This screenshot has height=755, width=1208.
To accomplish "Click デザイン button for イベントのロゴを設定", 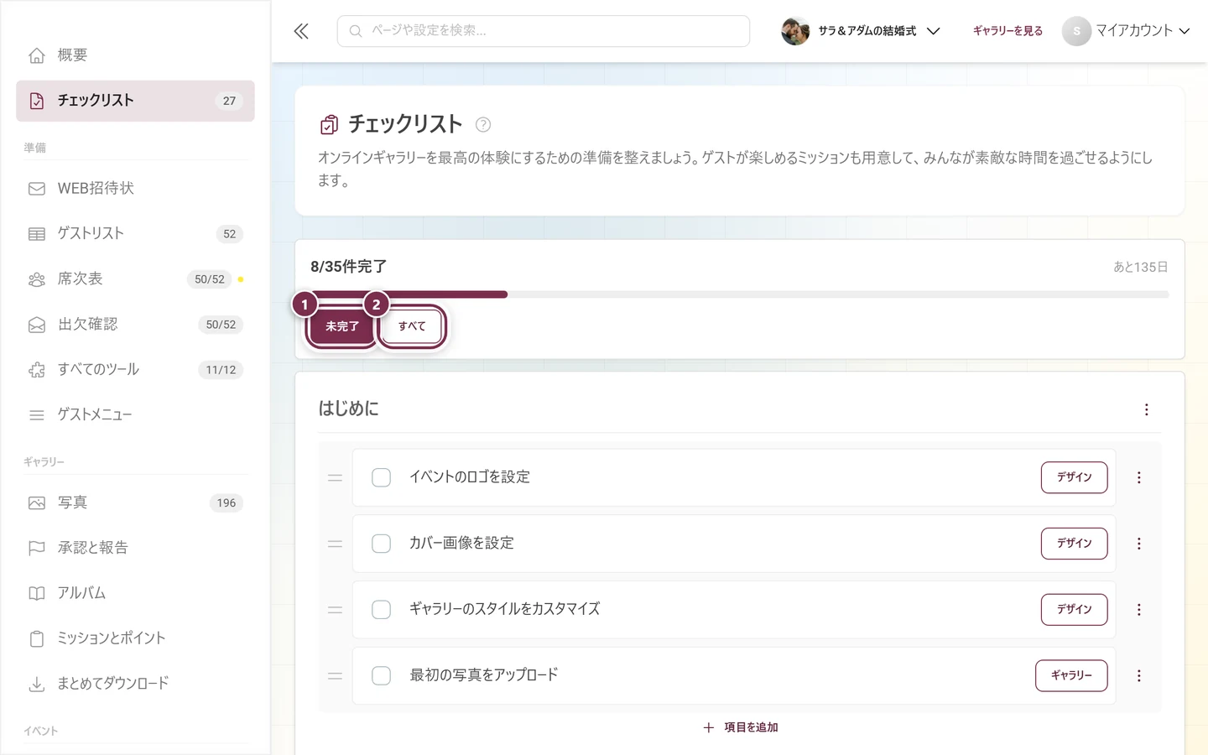I will coord(1074,477).
